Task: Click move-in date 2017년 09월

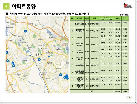Action: (95, 86)
